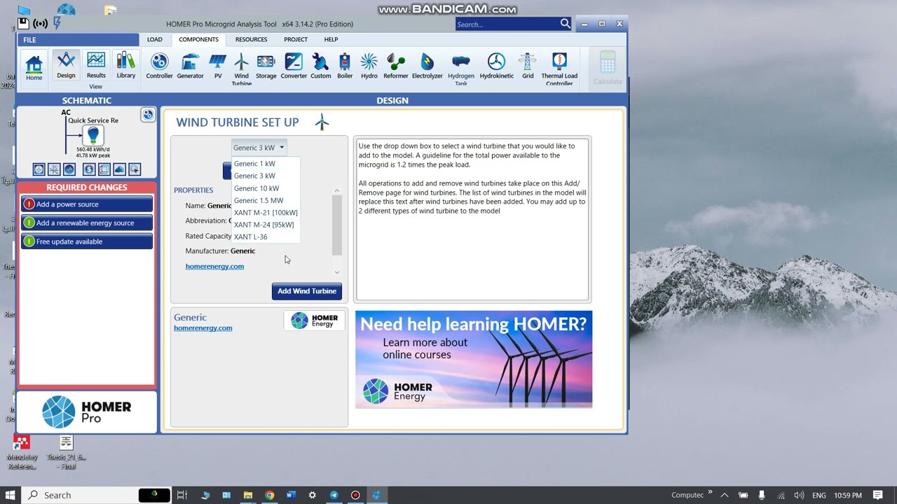The height and width of the screenshot is (504, 897).
Task: Open the Mendeley Reference desktop shortcut
Action: [x=22, y=452]
